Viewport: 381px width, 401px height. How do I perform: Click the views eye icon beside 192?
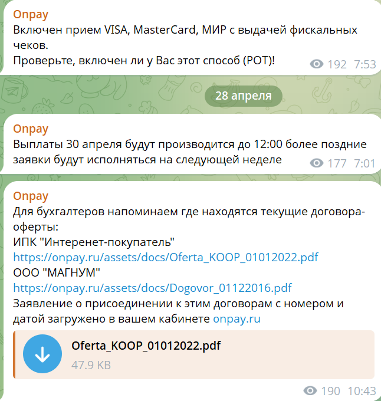point(316,64)
